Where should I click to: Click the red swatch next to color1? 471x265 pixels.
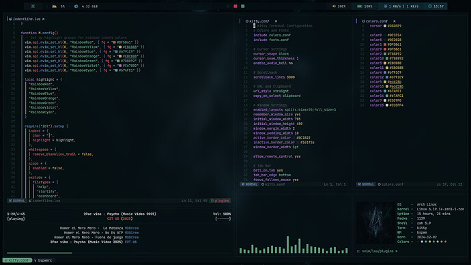click(x=385, y=44)
